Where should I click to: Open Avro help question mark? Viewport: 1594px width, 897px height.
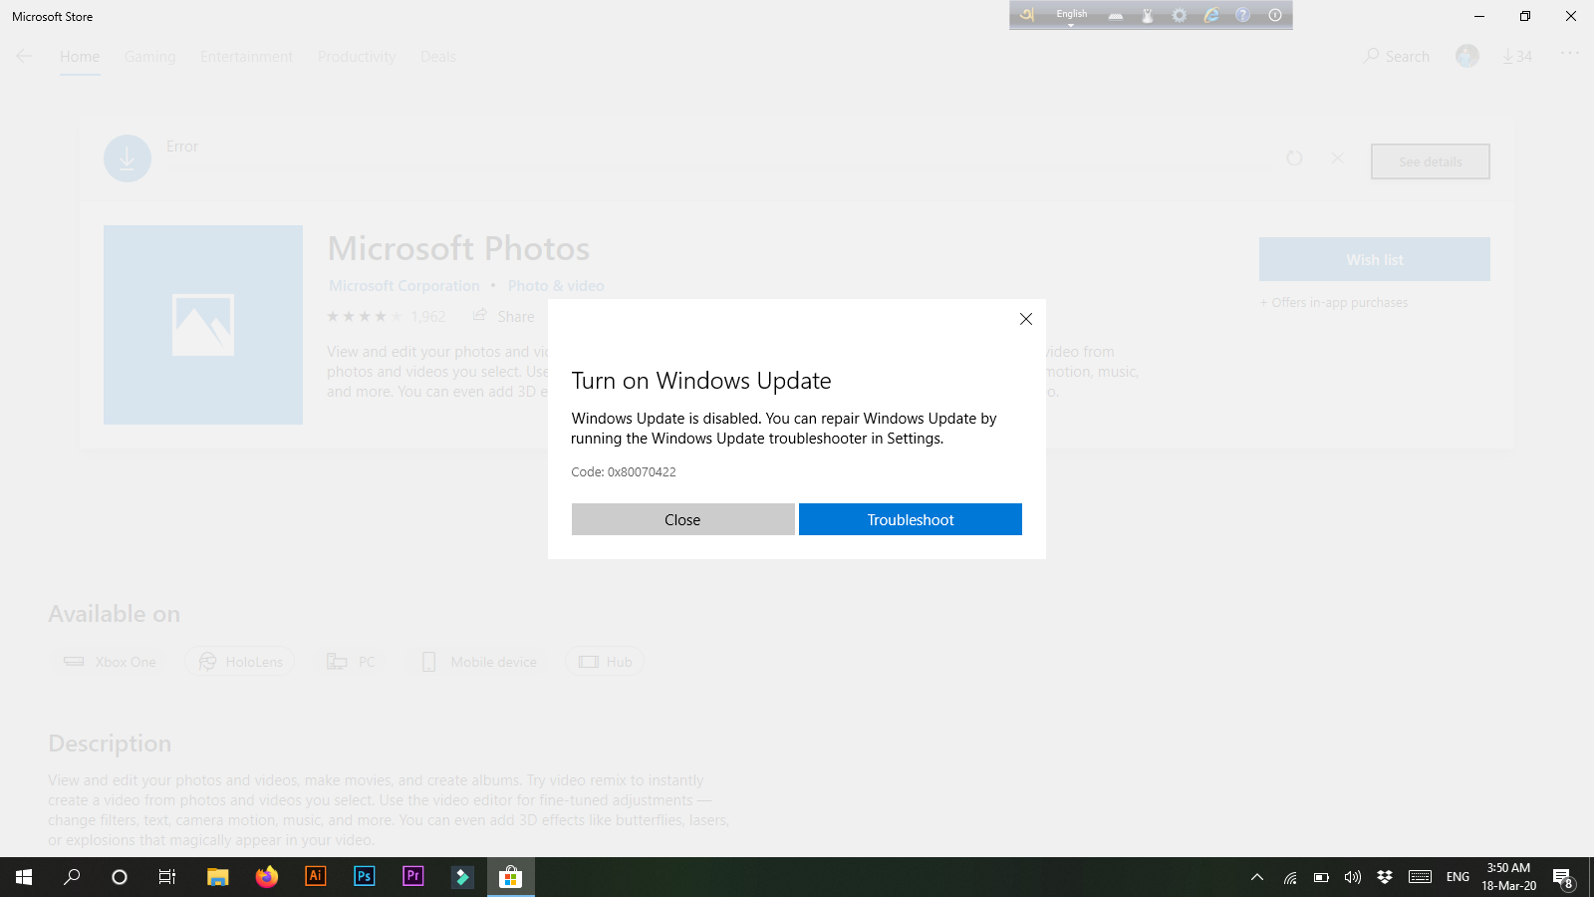1243,15
